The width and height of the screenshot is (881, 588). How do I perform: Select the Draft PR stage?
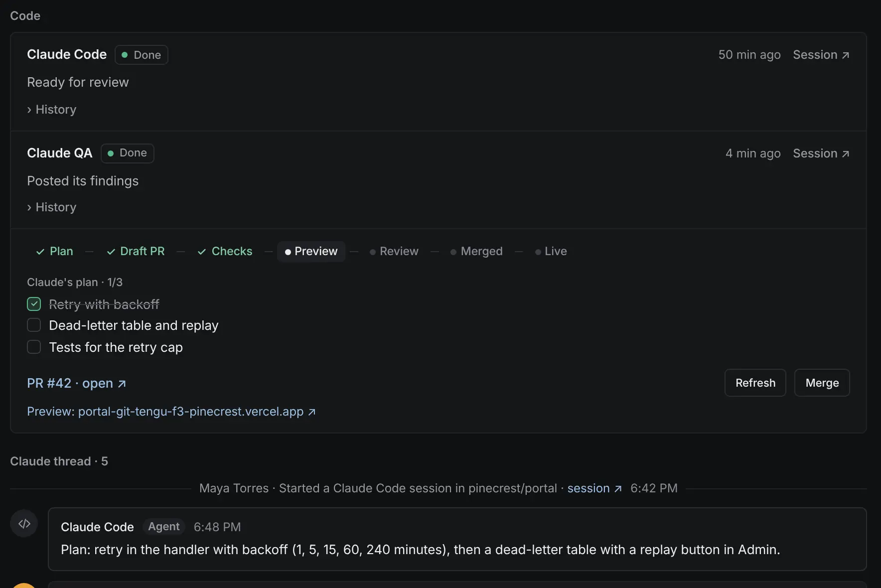(136, 251)
